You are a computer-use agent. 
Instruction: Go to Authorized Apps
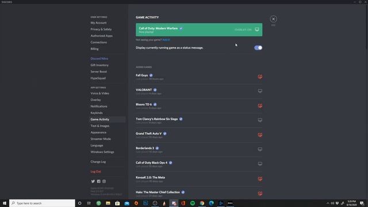tap(101, 36)
